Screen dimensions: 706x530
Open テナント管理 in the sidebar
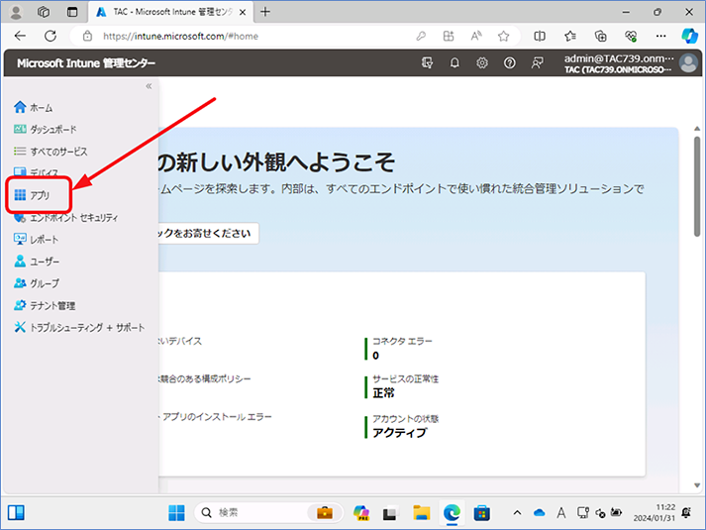click(45, 306)
